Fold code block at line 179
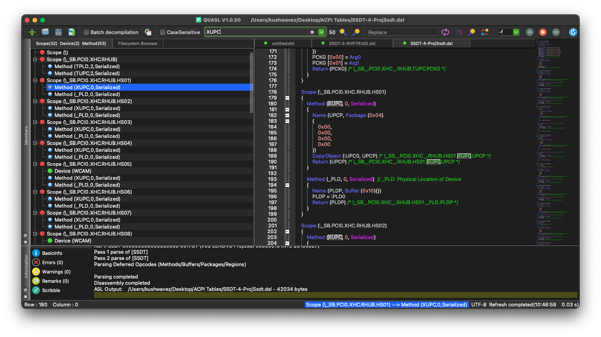The image size is (601, 337). 287,98
